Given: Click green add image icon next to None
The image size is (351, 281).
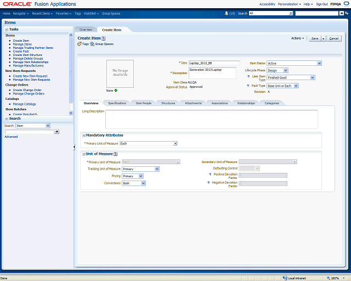Looking at the screenshot, I should click(116, 91).
